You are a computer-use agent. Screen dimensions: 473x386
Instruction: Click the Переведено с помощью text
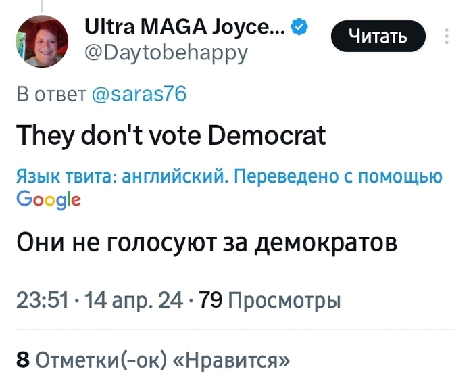click(331, 177)
